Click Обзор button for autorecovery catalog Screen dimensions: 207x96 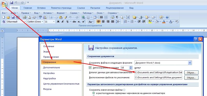click(x=191, y=73)
